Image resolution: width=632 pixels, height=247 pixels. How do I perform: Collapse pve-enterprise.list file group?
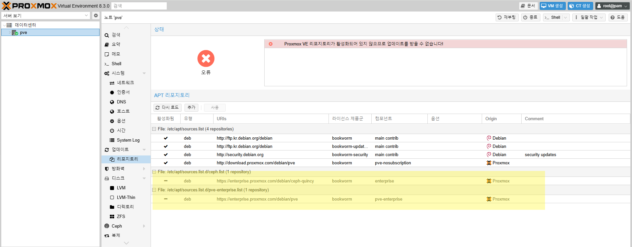[154, 190]
